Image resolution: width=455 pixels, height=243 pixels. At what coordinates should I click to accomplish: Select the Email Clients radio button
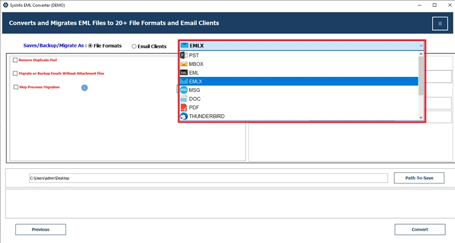tap(134, 46)
